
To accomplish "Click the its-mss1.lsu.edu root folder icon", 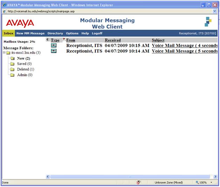I will tap(8, 53).
